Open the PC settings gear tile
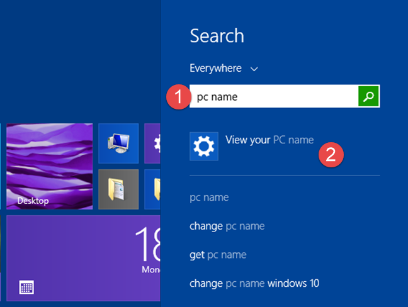Viewport: 408px width, 307px height. coord(152,143)
